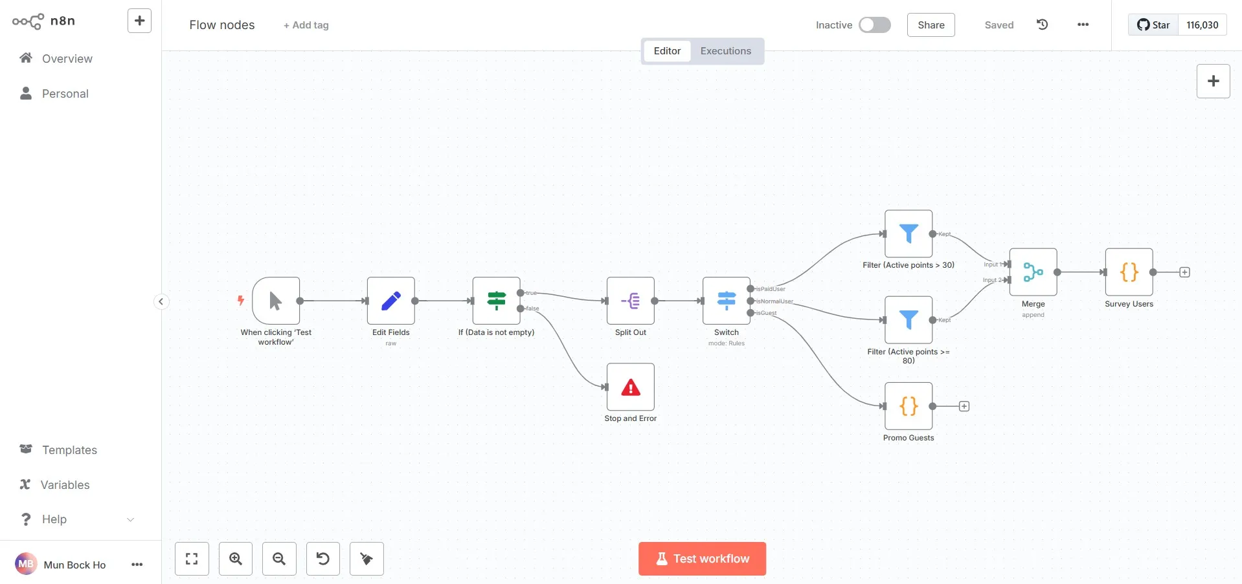
Task: Click the Flow nodes workflow title
Action: (x=222, y=25)
